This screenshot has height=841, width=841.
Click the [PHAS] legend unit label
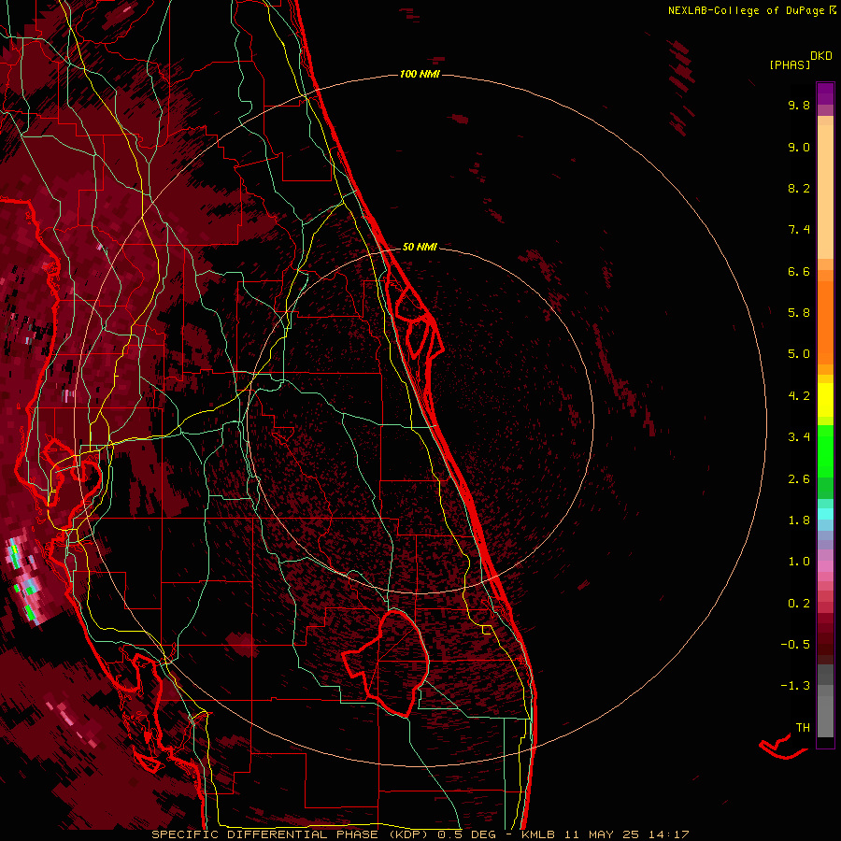(790, 64)
